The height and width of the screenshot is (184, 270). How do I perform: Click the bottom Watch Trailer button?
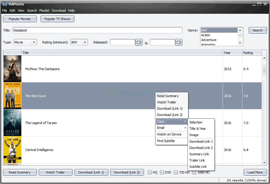55,172
